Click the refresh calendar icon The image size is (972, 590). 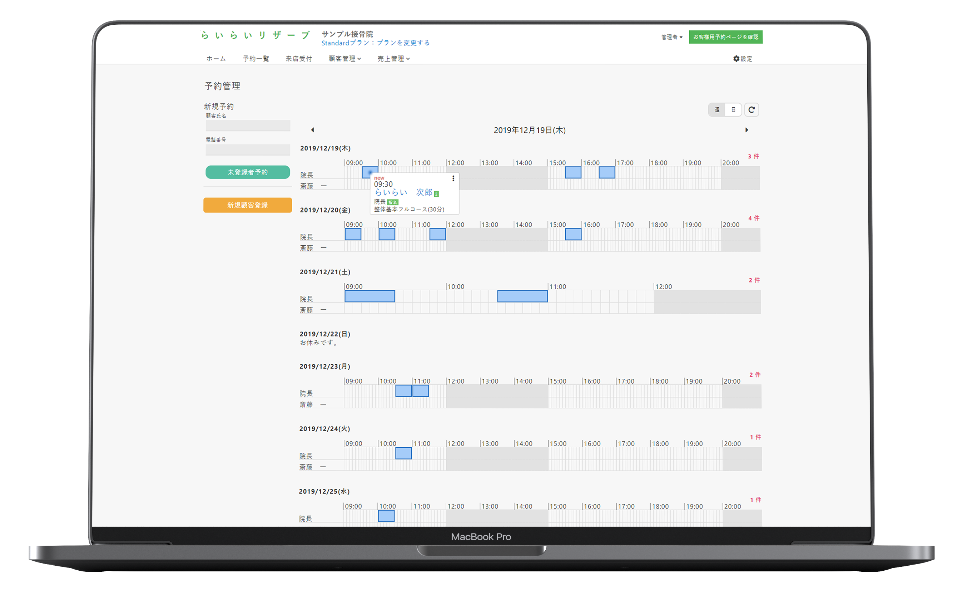tap(751, 110)
